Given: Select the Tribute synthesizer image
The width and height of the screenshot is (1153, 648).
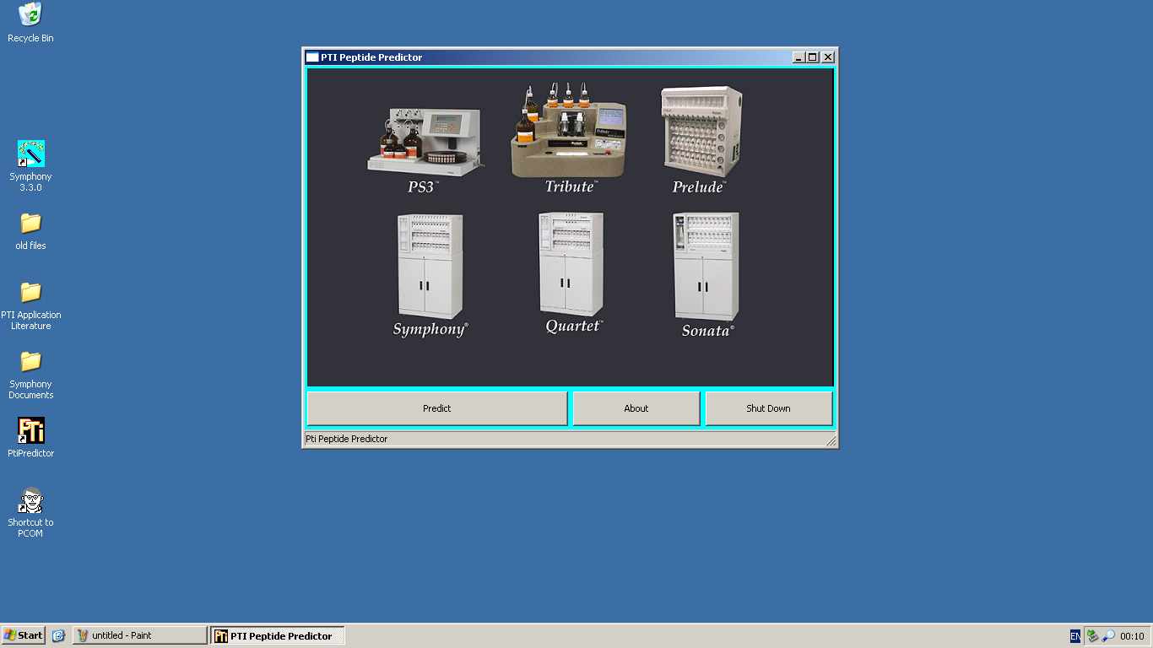Looking at the screenshot, I should click(567, 131).
